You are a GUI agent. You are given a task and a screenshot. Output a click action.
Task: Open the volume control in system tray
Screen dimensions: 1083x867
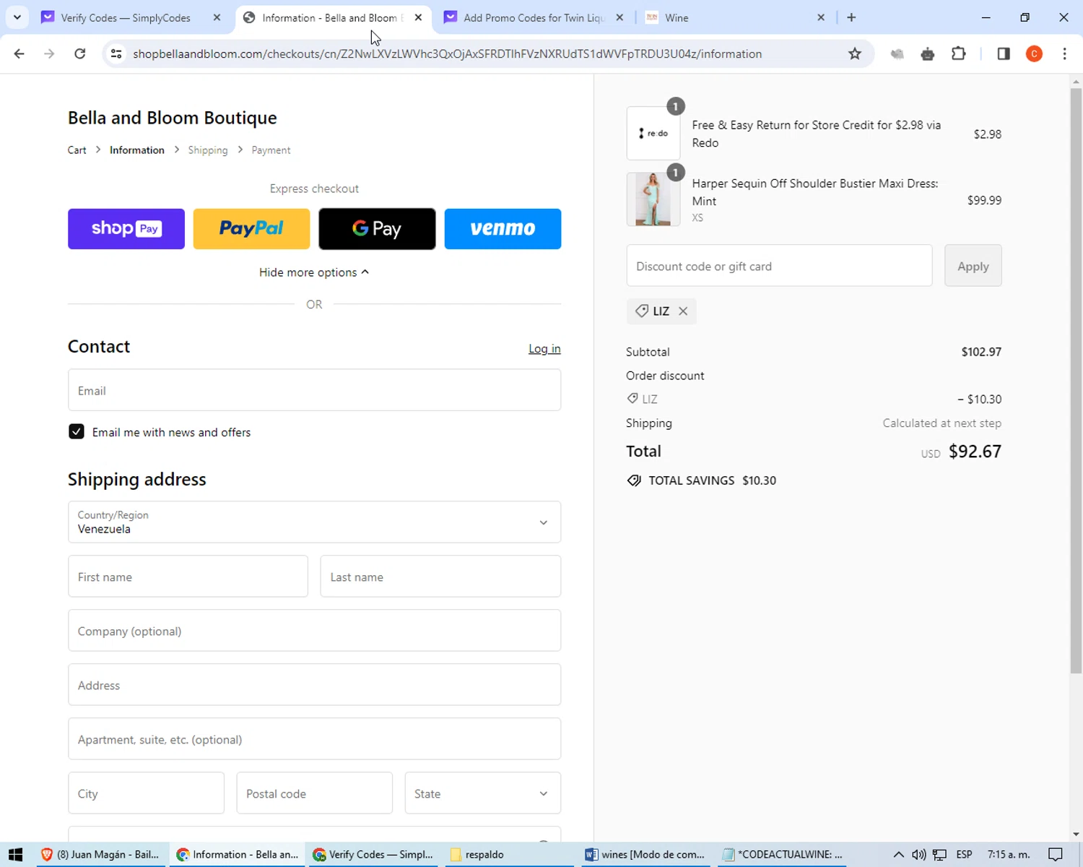coord(918,854)
